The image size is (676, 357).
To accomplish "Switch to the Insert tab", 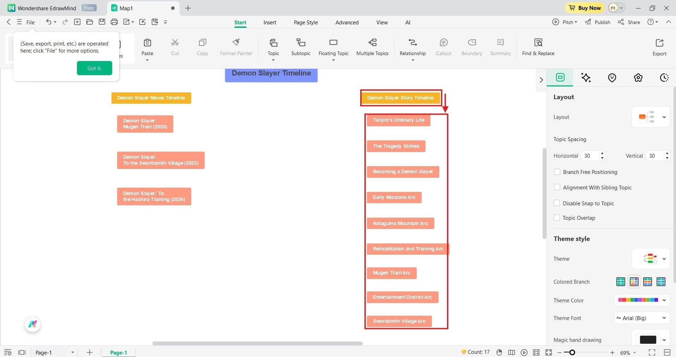I will (x=270, y=22).
